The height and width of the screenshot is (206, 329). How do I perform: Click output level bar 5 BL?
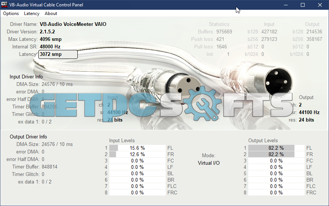pyautogui.click(x=276, y=173)
